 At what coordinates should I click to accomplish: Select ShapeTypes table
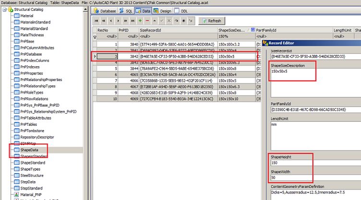click(30, 169)
